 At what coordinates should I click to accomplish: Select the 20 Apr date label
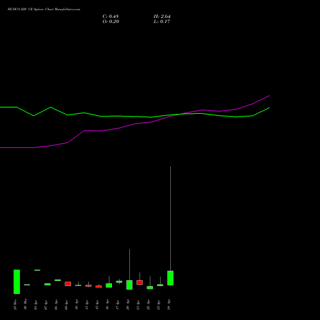(128, 305)
